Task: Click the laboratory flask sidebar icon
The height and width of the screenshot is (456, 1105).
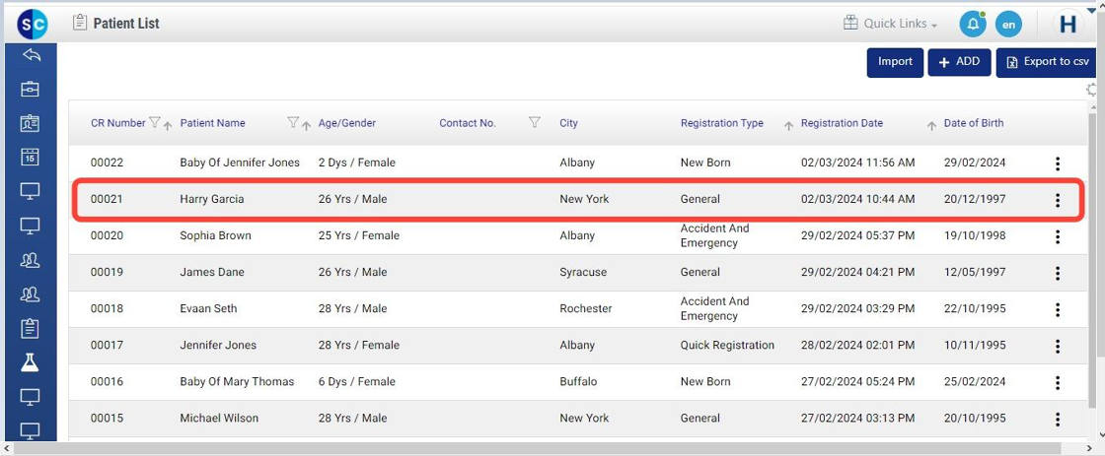Action: (30, 362)
